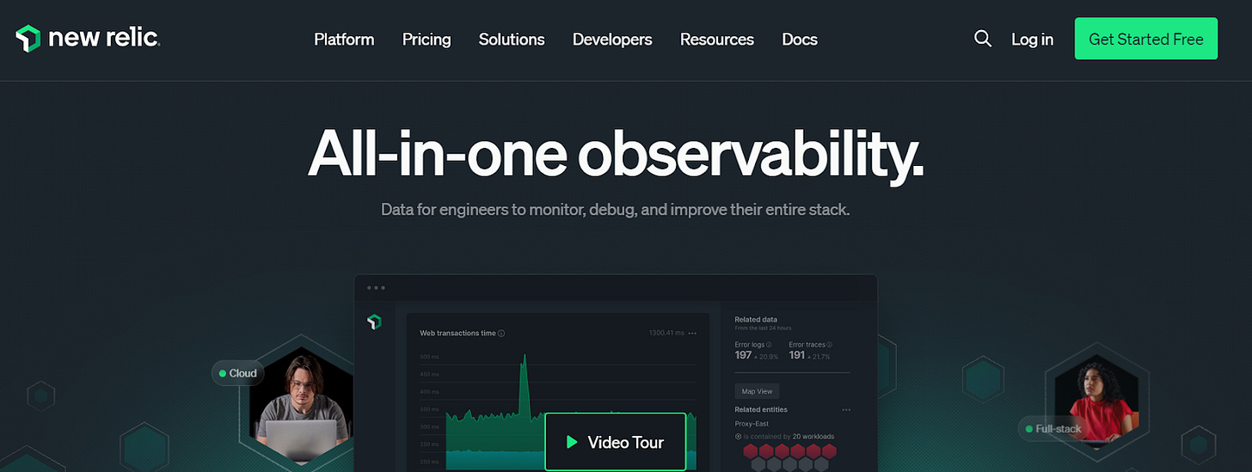The width and height of the screenshot is (1252, 472).
Task: Open Web transactions time options ellipsis
Action: (x=693, y=333)
